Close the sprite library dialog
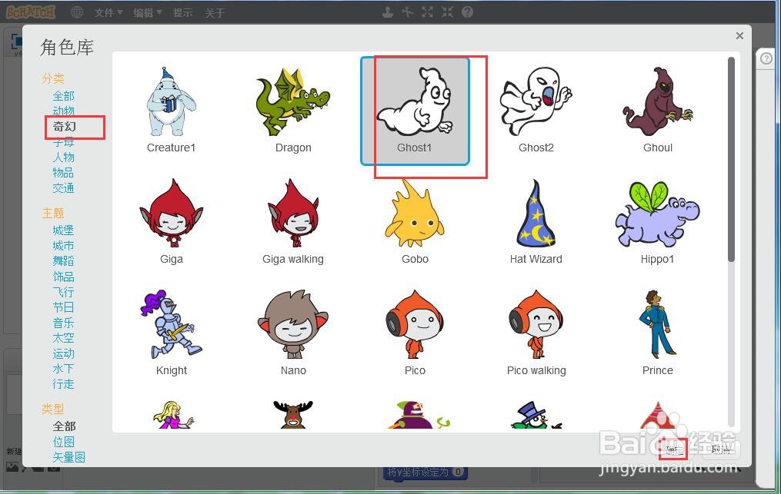The width and height of the screenshot is (781, 494). tap(739, 36)
